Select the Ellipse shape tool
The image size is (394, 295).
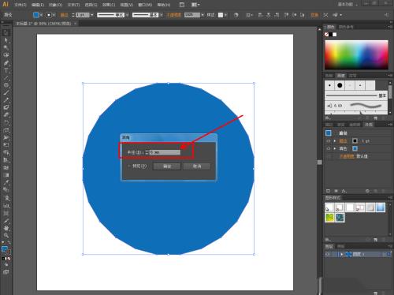point(6,85)
